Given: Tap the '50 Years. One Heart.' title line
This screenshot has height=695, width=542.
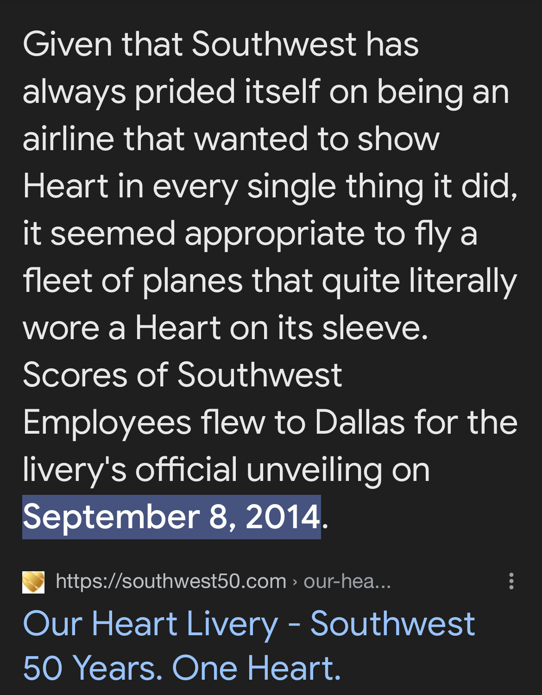Looking at the screenshot, I should (x=182, y=668).
